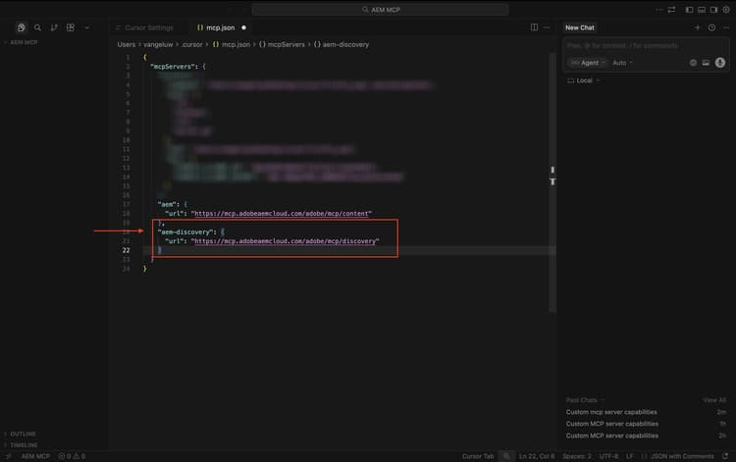This screenshot has width=736, height=462.
Task: Change Spaces: 2 indentation setting
Action: point(577,456)
